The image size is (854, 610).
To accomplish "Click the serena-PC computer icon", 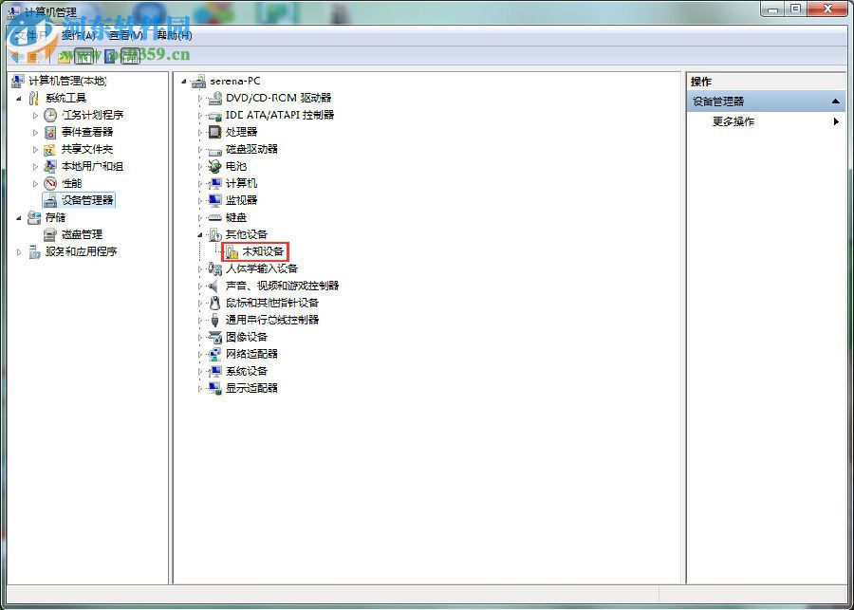I will [199, 82].
